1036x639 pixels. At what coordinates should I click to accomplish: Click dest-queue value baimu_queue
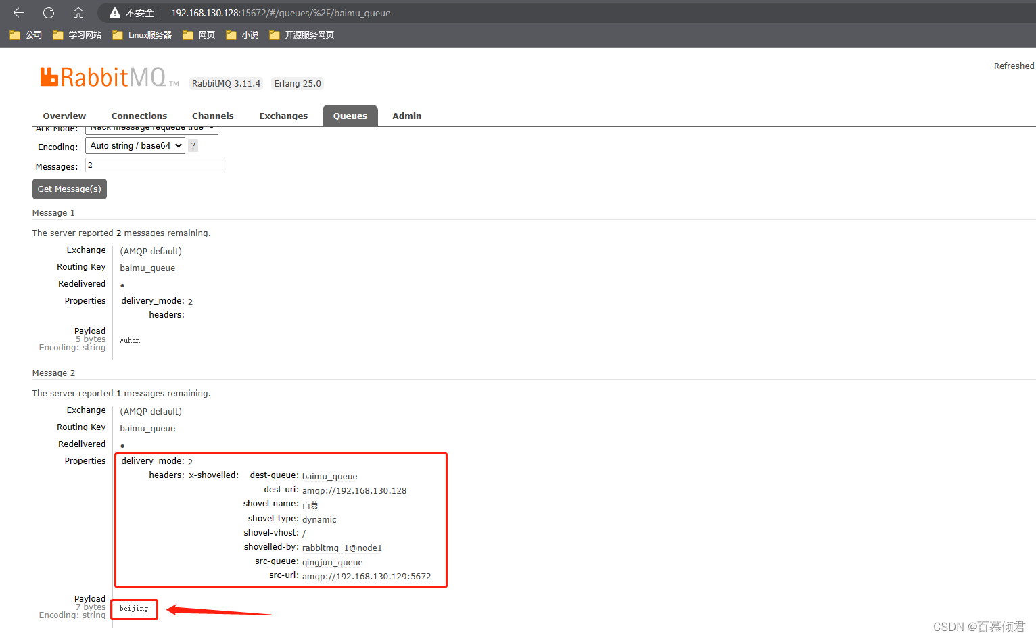[330, 477]
